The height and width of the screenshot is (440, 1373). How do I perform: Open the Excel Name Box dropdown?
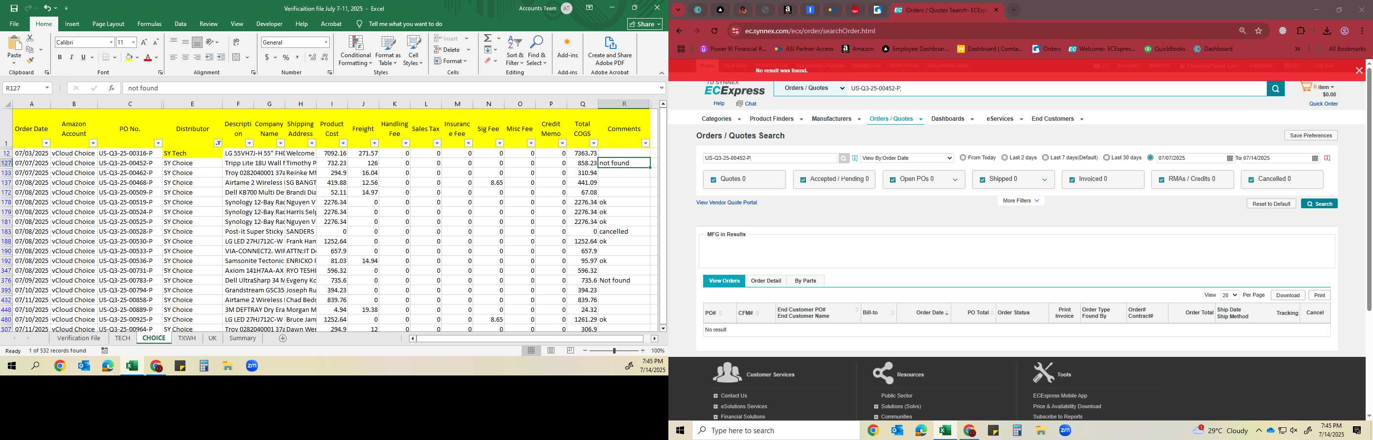47,88
